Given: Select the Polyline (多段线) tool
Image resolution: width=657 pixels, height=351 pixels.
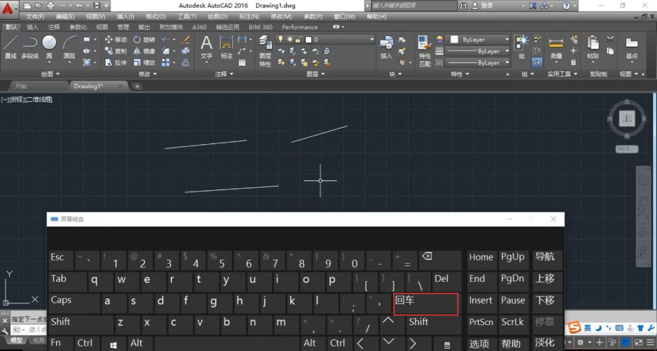Looking at the screenshot, I should tap(30, 46).
